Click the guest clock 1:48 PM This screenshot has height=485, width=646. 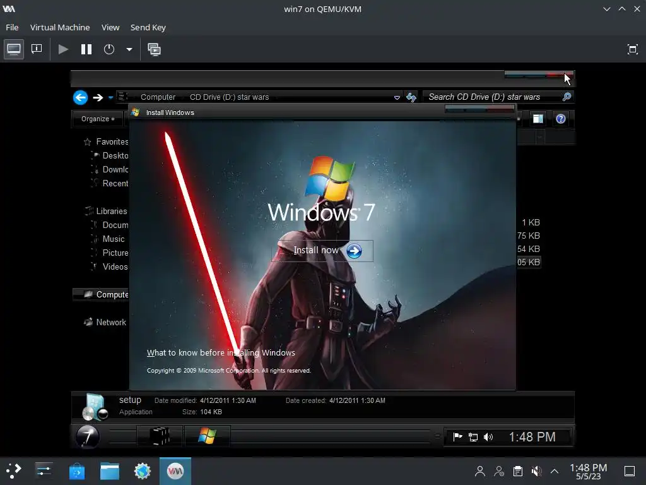click(x=532, y=437)
